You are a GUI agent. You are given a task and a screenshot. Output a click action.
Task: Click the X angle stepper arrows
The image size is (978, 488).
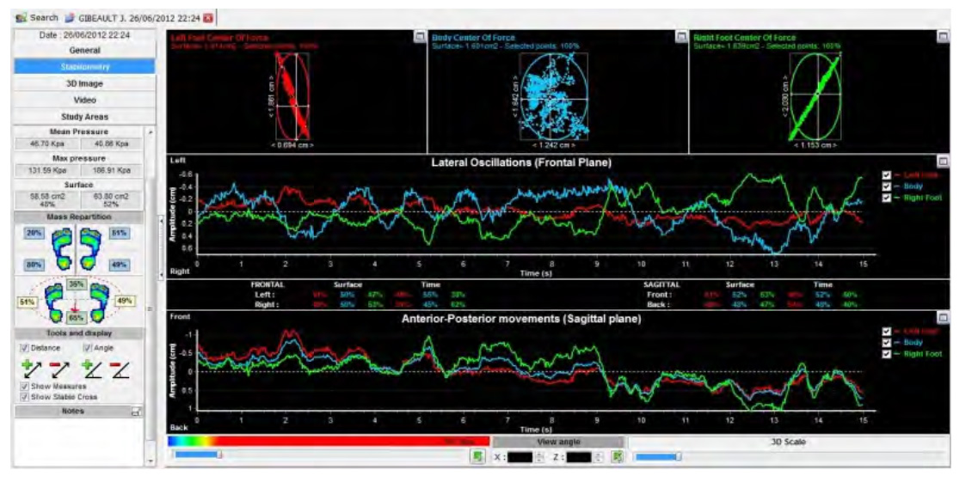click(539, 457)
